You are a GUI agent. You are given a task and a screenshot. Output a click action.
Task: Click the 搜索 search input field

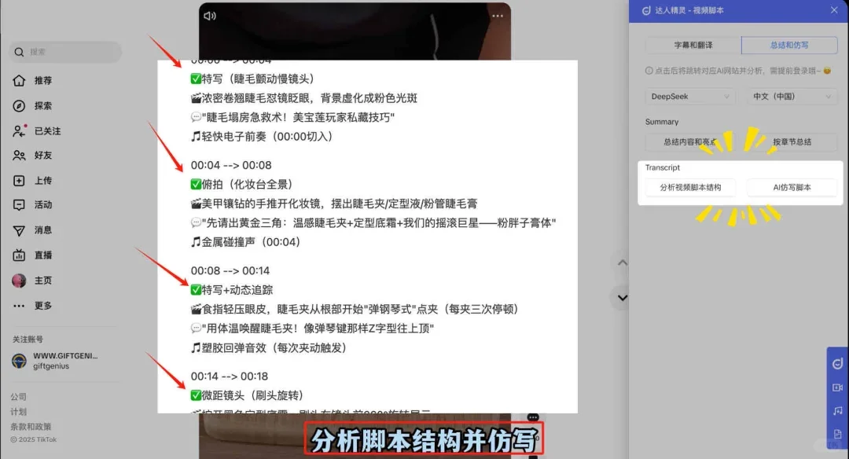point(64,52)
